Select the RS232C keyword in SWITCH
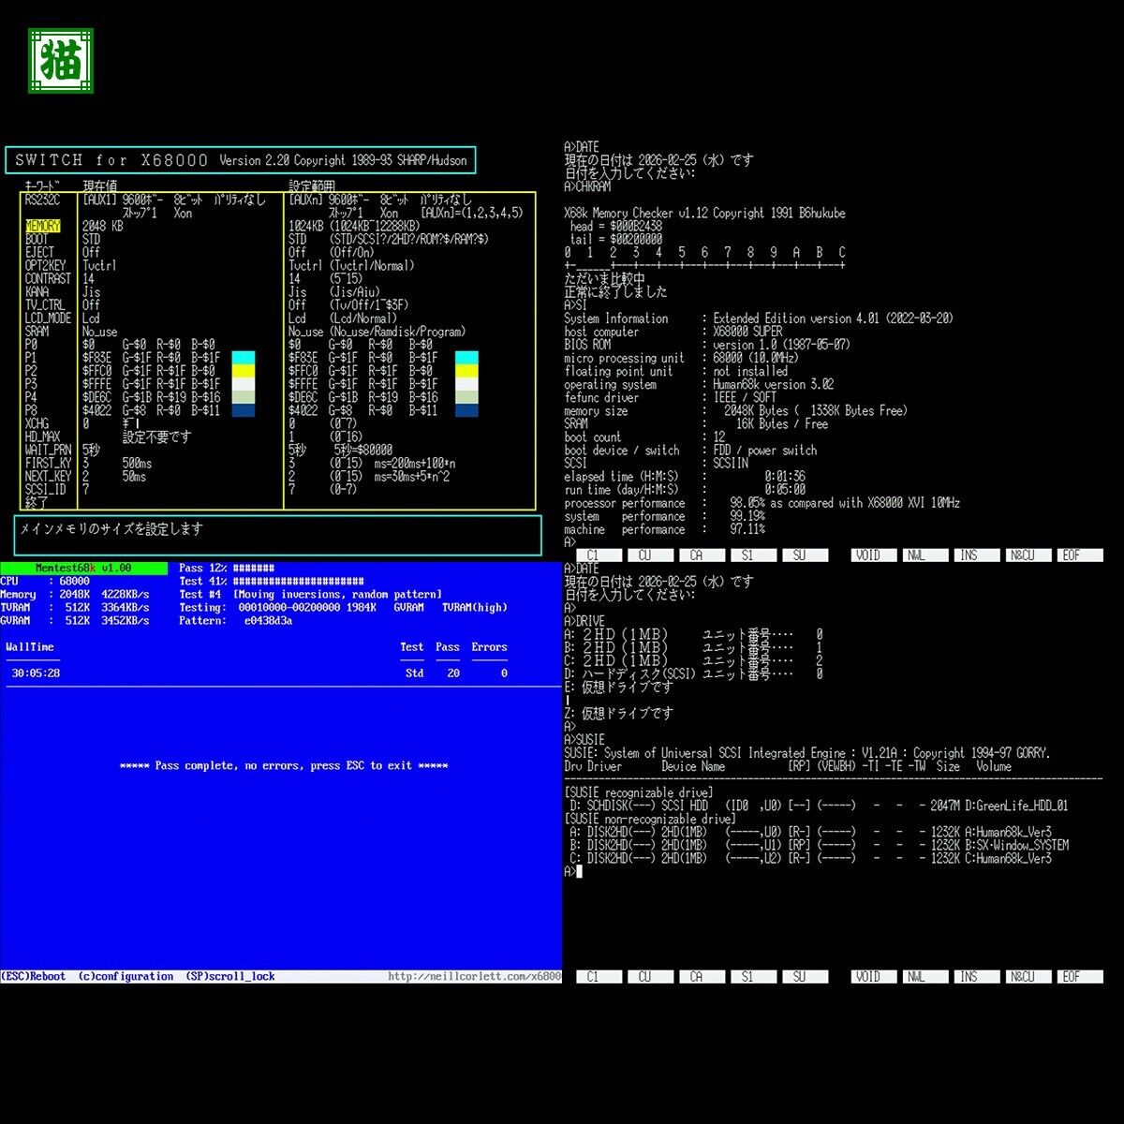Viewport: 1124px width, 1124px height. pyautogui.click(x=42, y=200)
